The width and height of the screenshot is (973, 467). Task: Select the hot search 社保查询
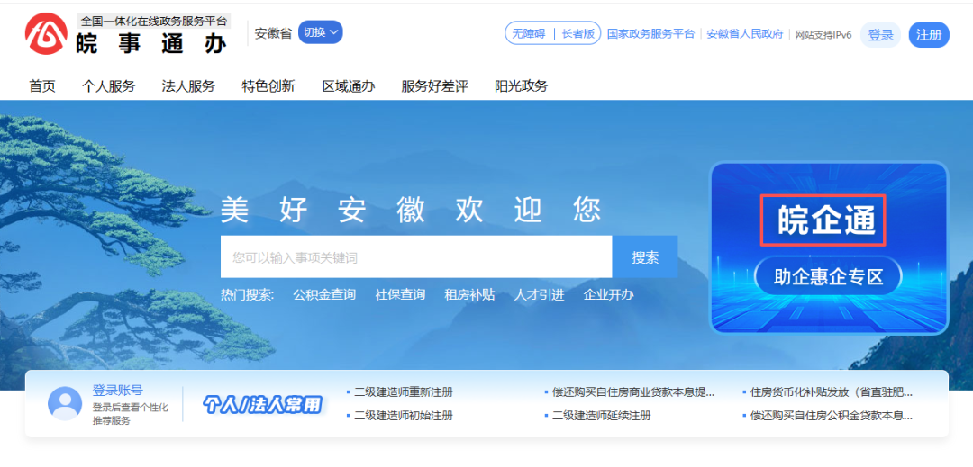point(400,295)
